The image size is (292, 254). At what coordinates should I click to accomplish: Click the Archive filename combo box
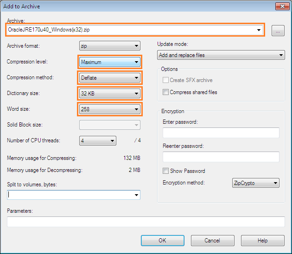click(135, 30)
